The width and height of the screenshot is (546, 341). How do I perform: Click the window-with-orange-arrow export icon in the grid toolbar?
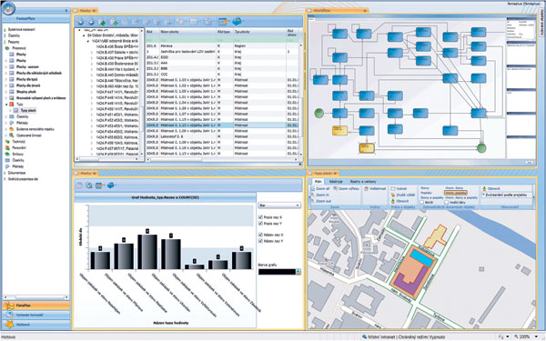click(x=223, y=22)
